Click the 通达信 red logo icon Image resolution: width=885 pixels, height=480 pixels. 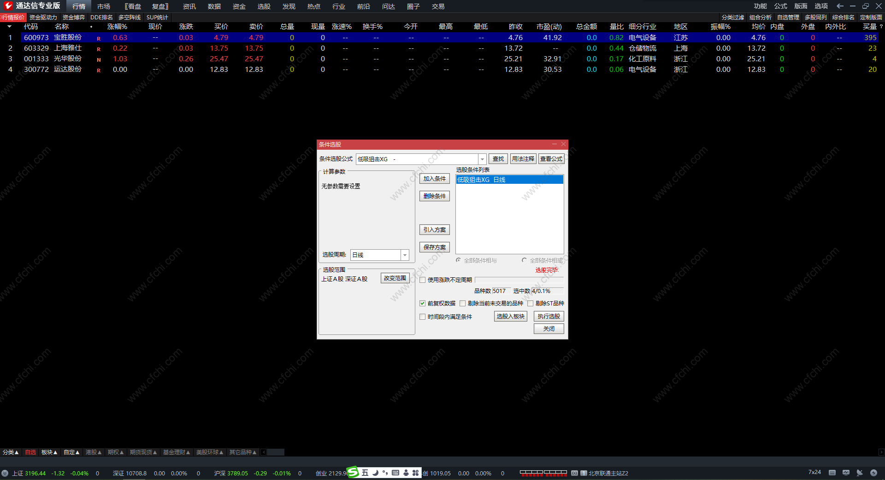pyautogui.click(x=8, y=6)
